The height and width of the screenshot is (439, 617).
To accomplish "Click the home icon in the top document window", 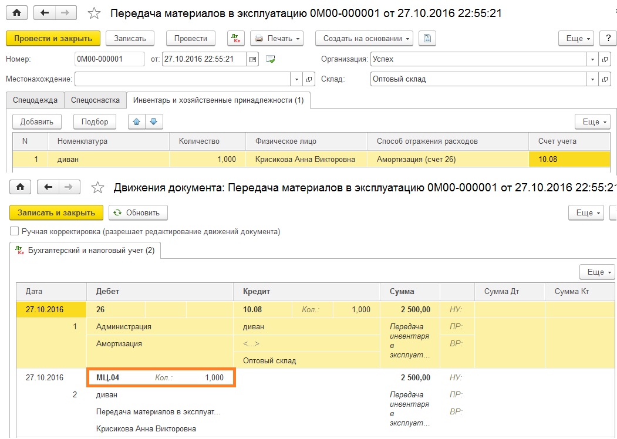I will tap(16, 13).
